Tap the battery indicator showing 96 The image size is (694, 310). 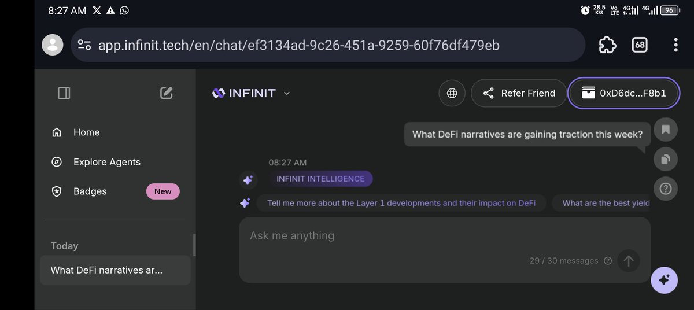(671, 10)
